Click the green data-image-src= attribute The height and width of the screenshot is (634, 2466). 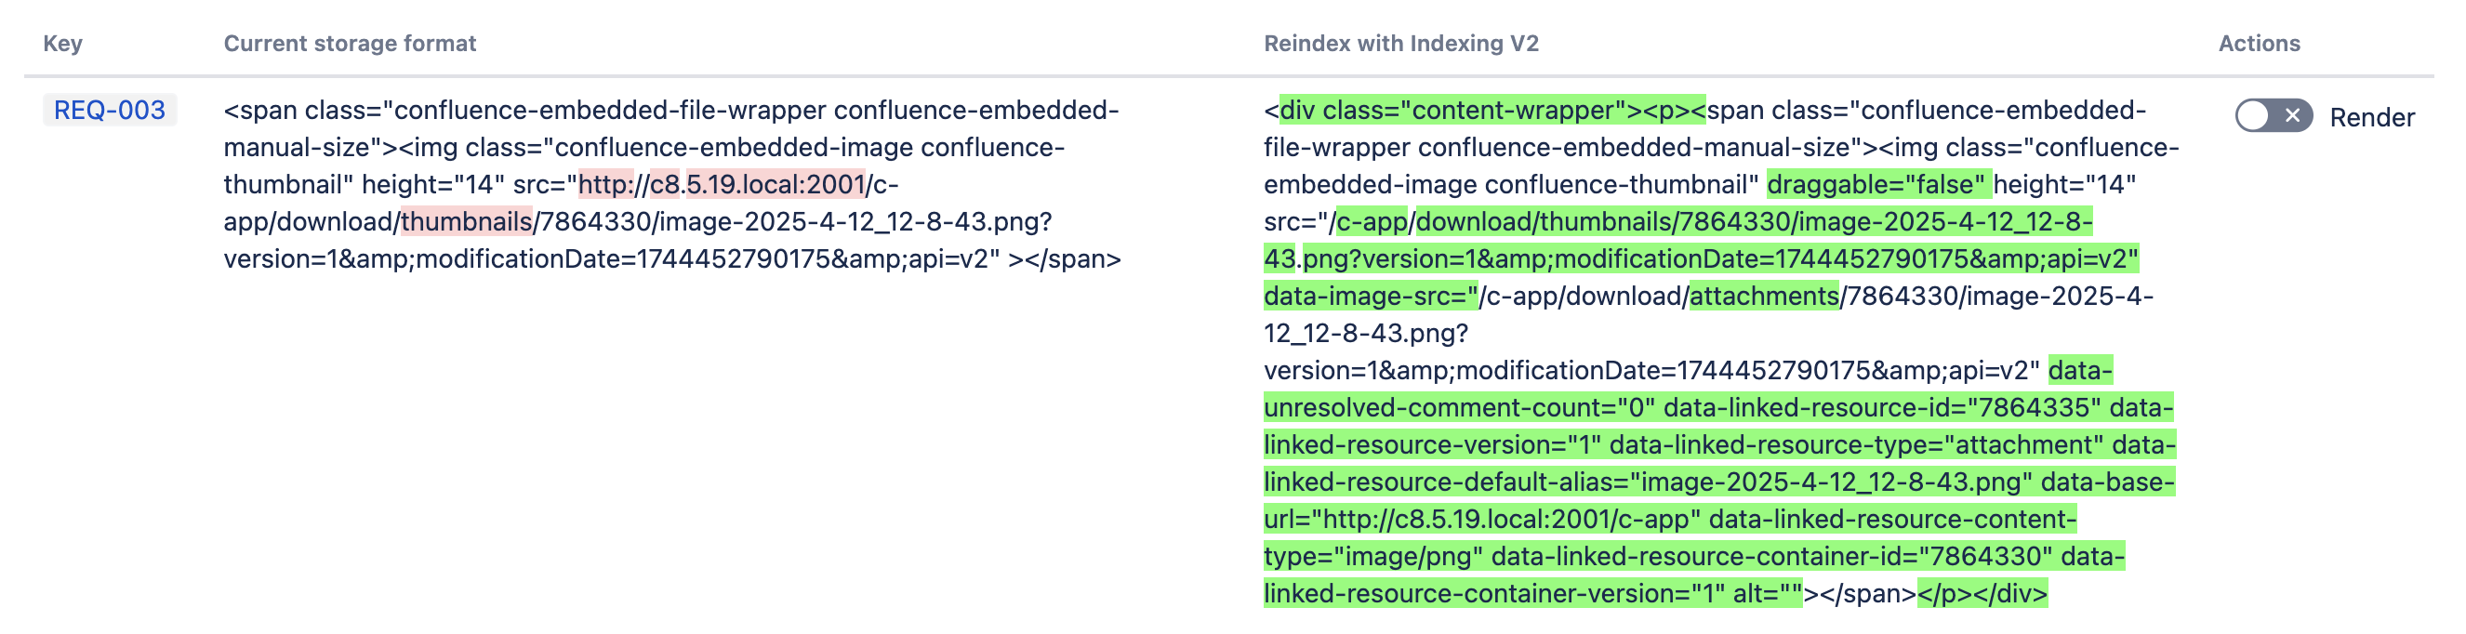pos(1370,297)
